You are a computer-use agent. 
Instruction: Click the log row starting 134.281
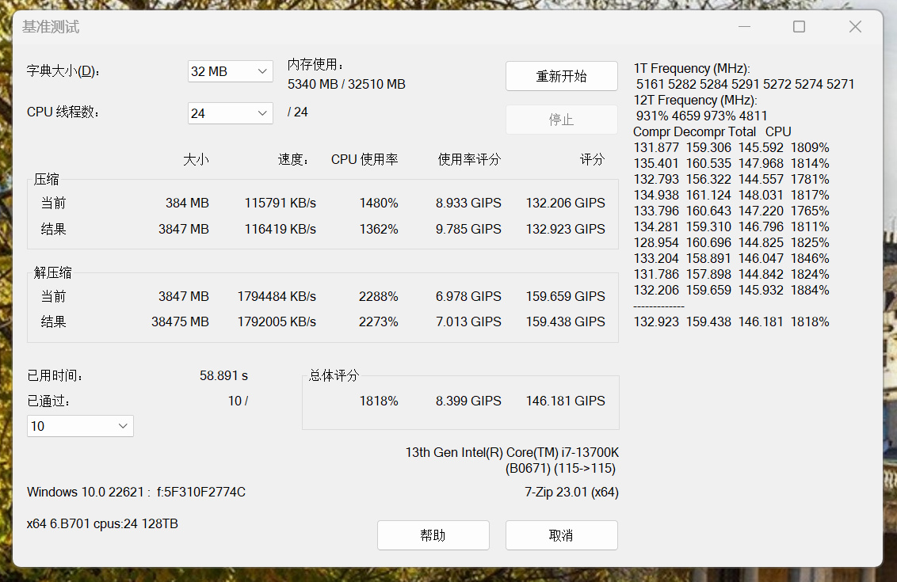click(x=731, y=227)
